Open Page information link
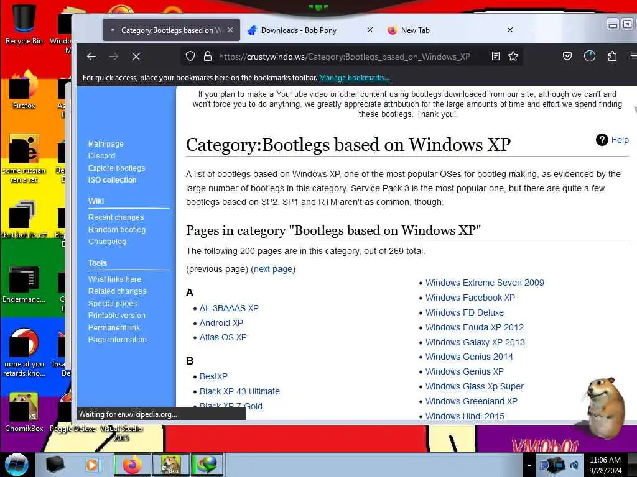637x477 pixels. [118, 340]
